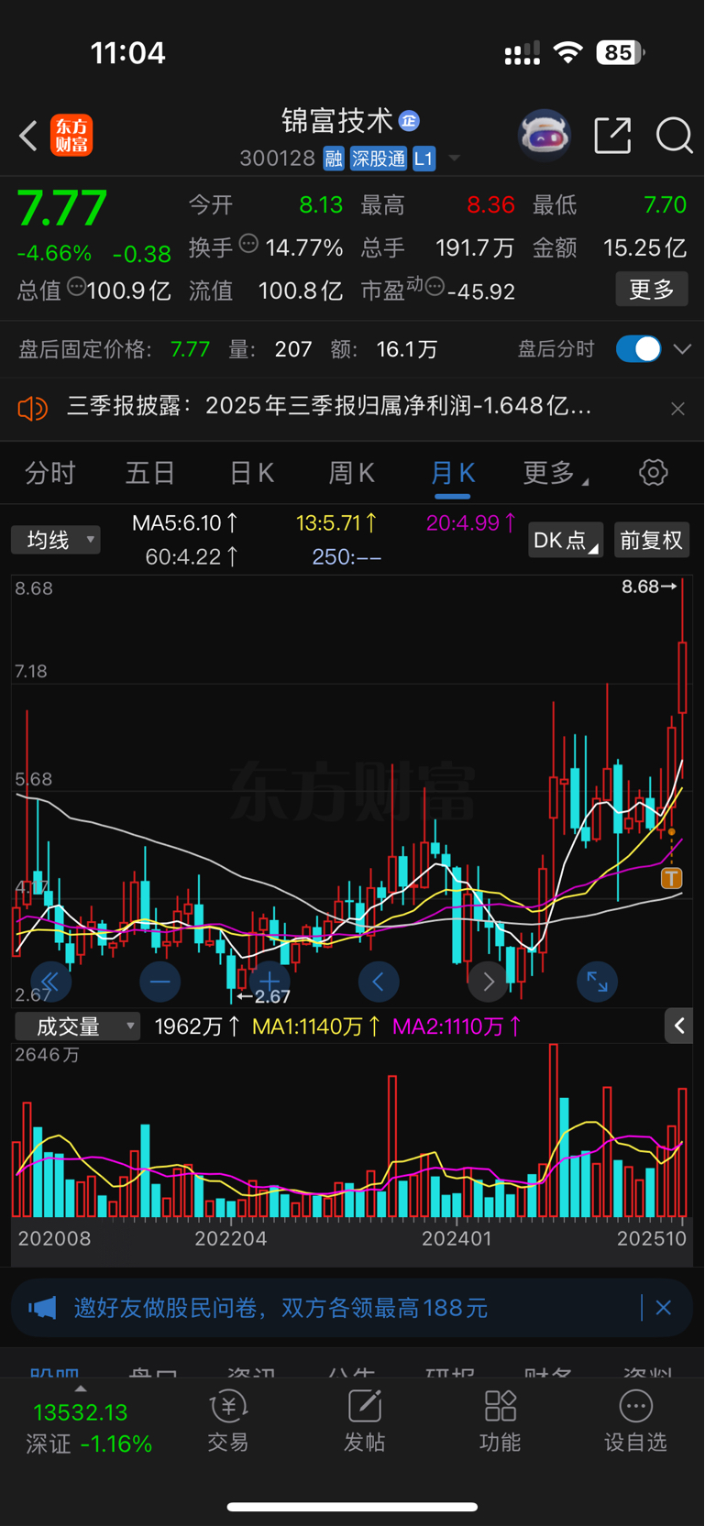
Task: Toggle 盘后分时 switch
Action: (638, 349)
